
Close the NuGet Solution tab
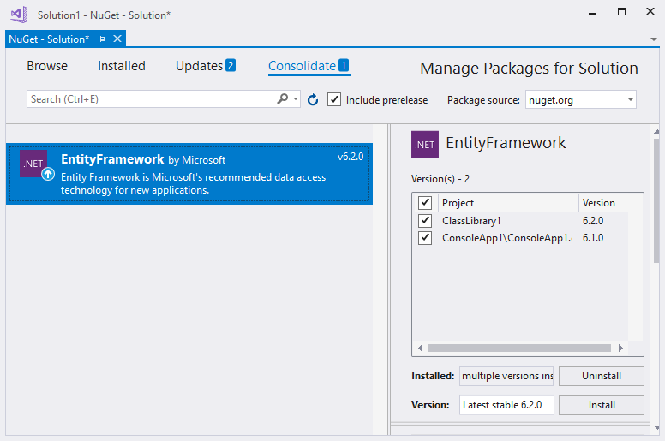click(117, 39)
